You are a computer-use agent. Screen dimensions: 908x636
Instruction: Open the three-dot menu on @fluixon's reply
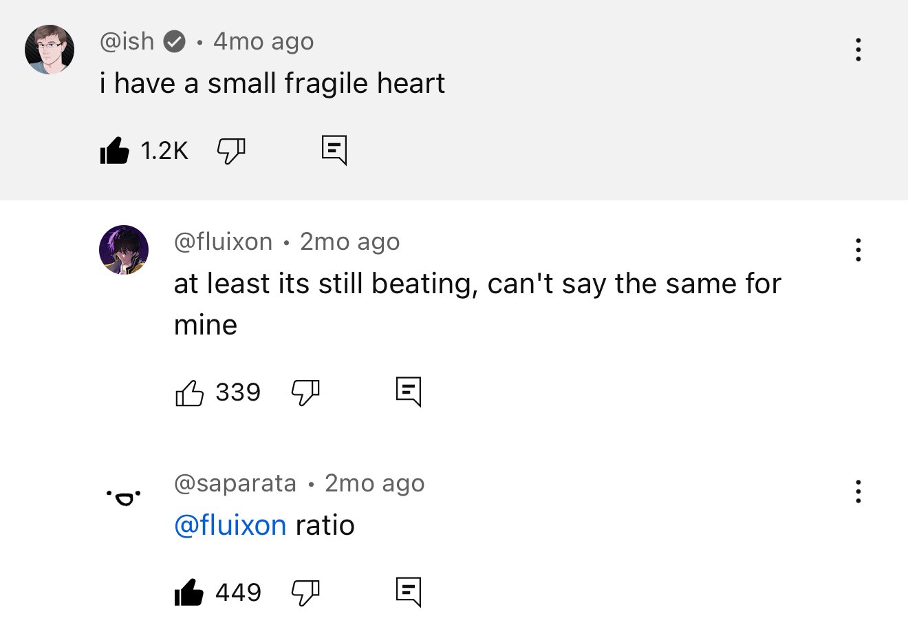point(858,249)
